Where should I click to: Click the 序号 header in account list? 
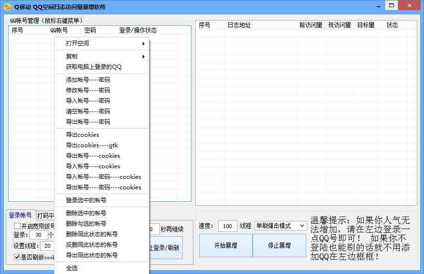[x=23, y=30]
